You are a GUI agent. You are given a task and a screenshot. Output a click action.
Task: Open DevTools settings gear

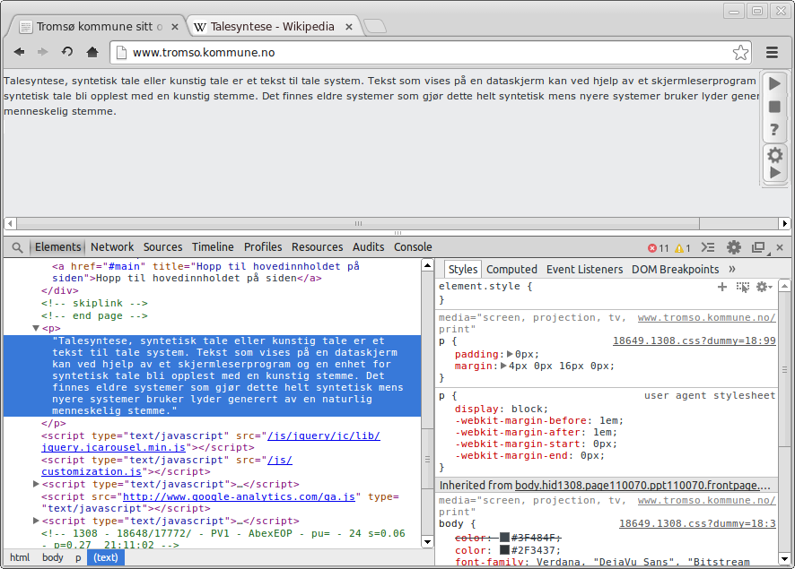[x=734, y=247]
